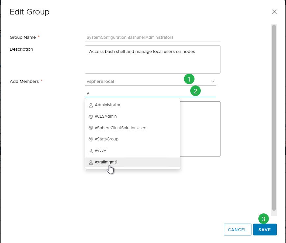
Task: Click the group icon beside vStatsGroup
Action: pyautogui.click(x=91, y=139)
